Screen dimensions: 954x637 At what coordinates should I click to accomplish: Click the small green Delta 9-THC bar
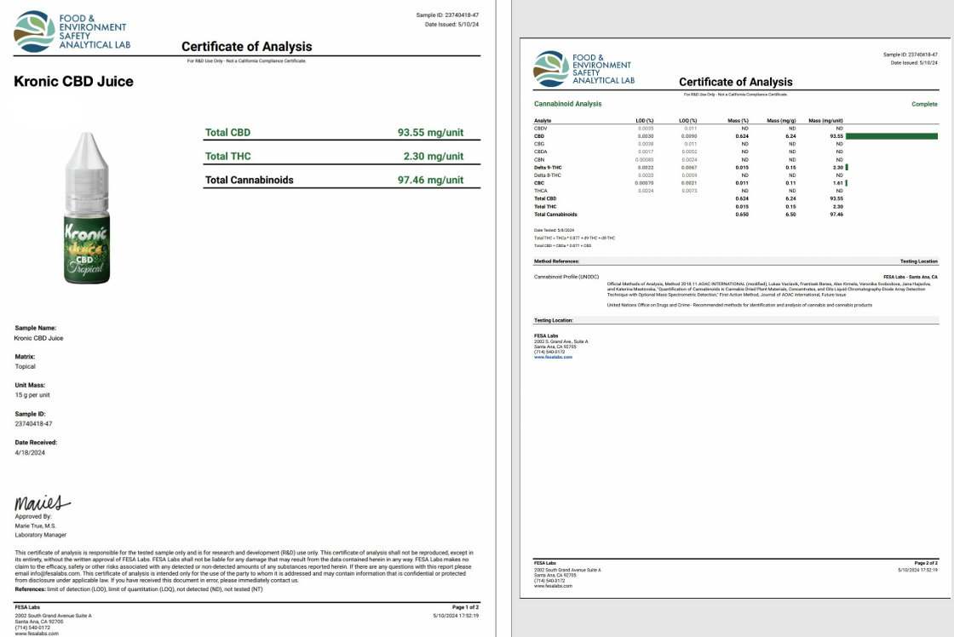pos(847,168)
